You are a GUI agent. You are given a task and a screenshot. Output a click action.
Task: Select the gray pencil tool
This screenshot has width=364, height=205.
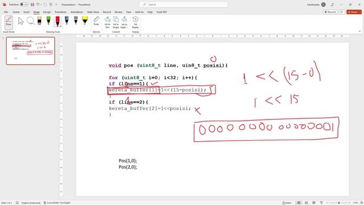pos(76,20)
